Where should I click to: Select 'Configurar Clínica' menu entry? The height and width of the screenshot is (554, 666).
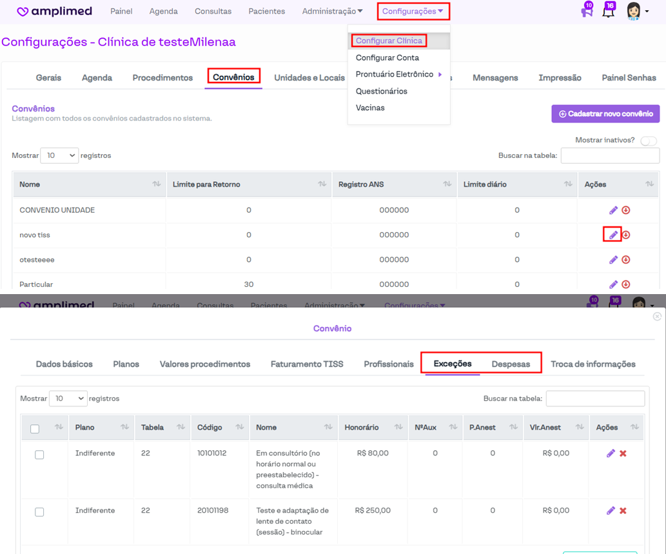point(389,41)
